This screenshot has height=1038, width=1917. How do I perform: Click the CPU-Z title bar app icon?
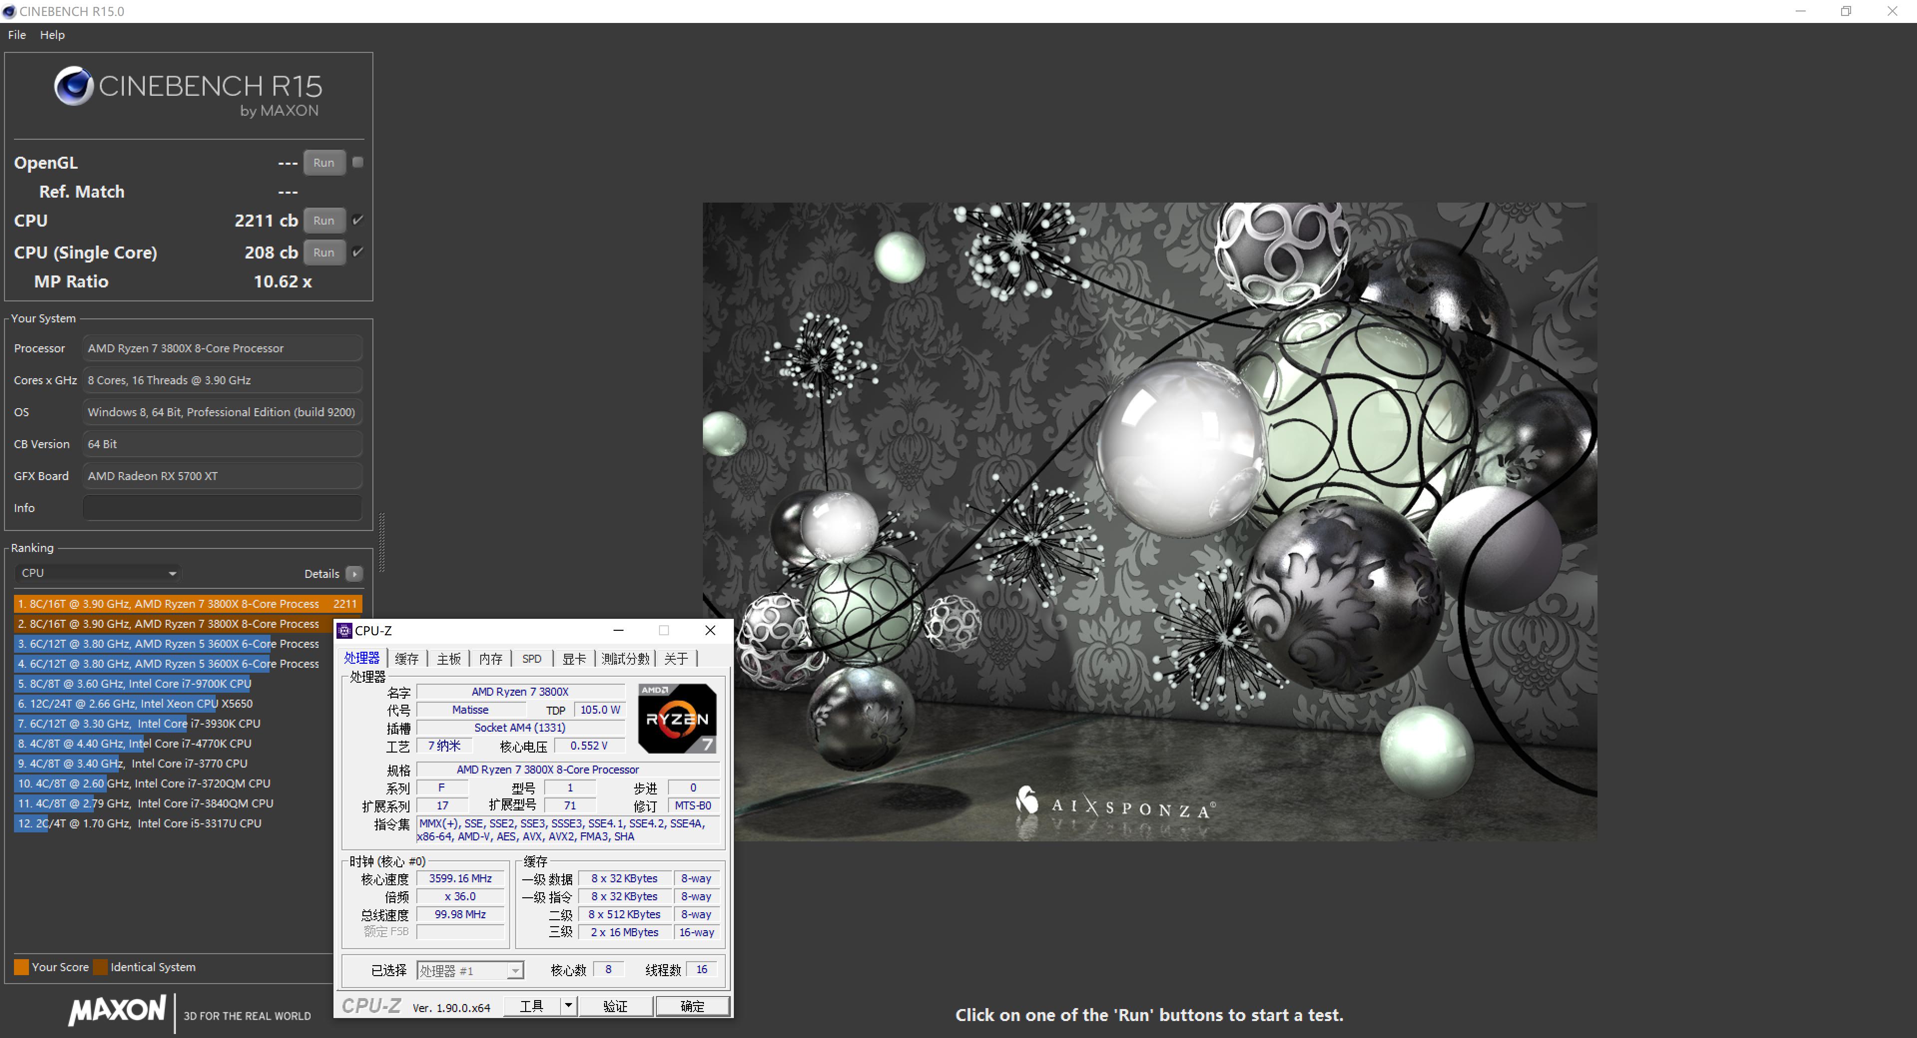[344, 631]
